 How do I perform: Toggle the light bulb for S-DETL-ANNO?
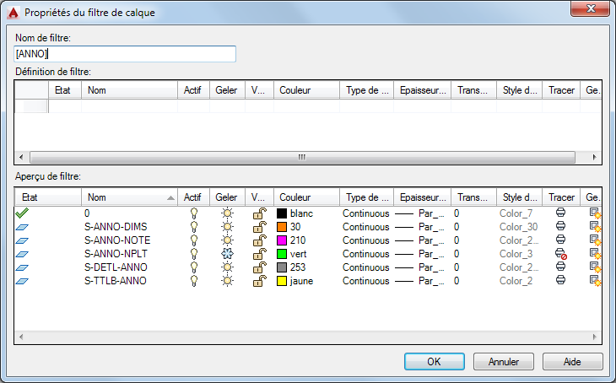(194, 267)
